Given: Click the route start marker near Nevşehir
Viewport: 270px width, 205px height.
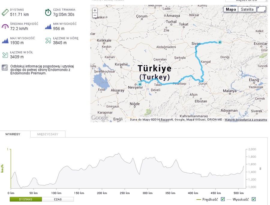Looking at the screenshot, I should click(140, 84).
